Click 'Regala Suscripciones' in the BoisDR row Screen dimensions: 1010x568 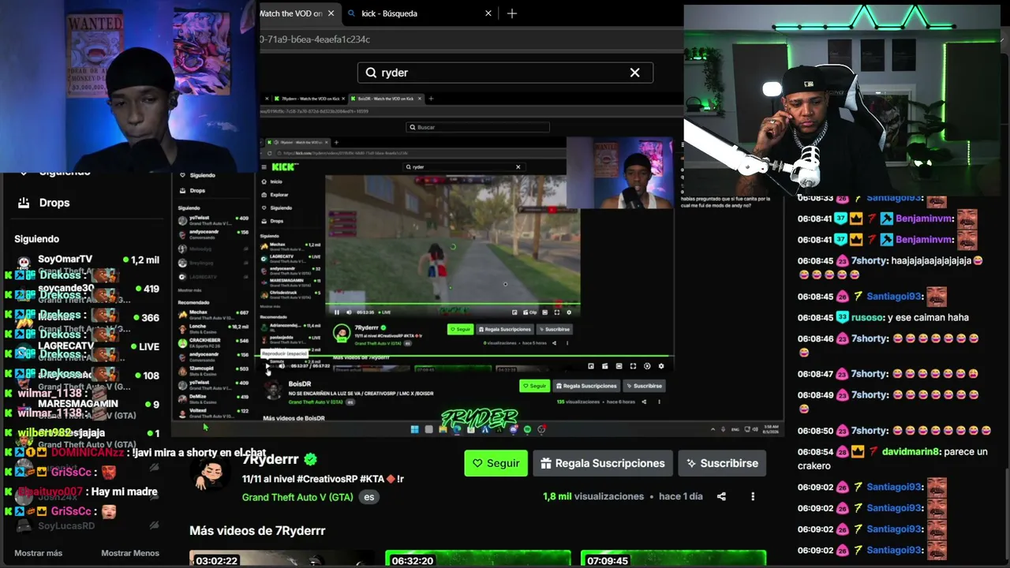click(587, 386)
